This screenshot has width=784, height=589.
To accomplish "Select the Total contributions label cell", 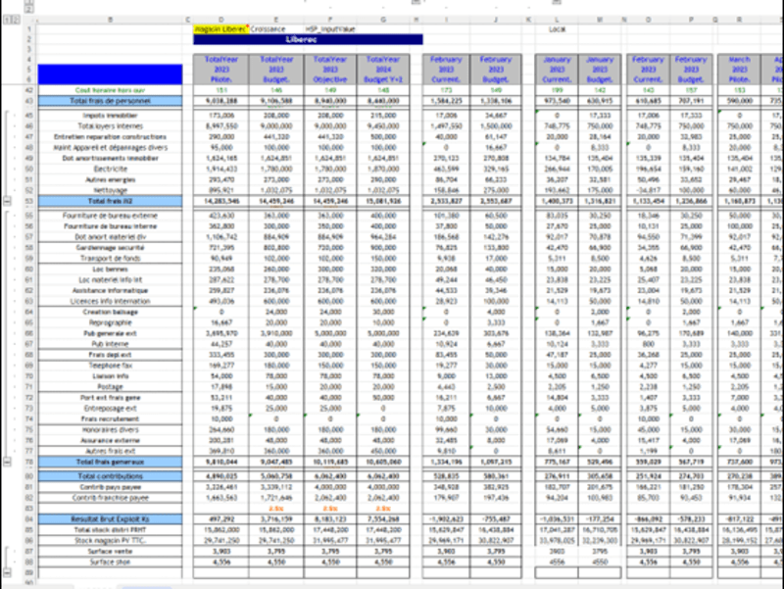I will [x=110, y=476].
